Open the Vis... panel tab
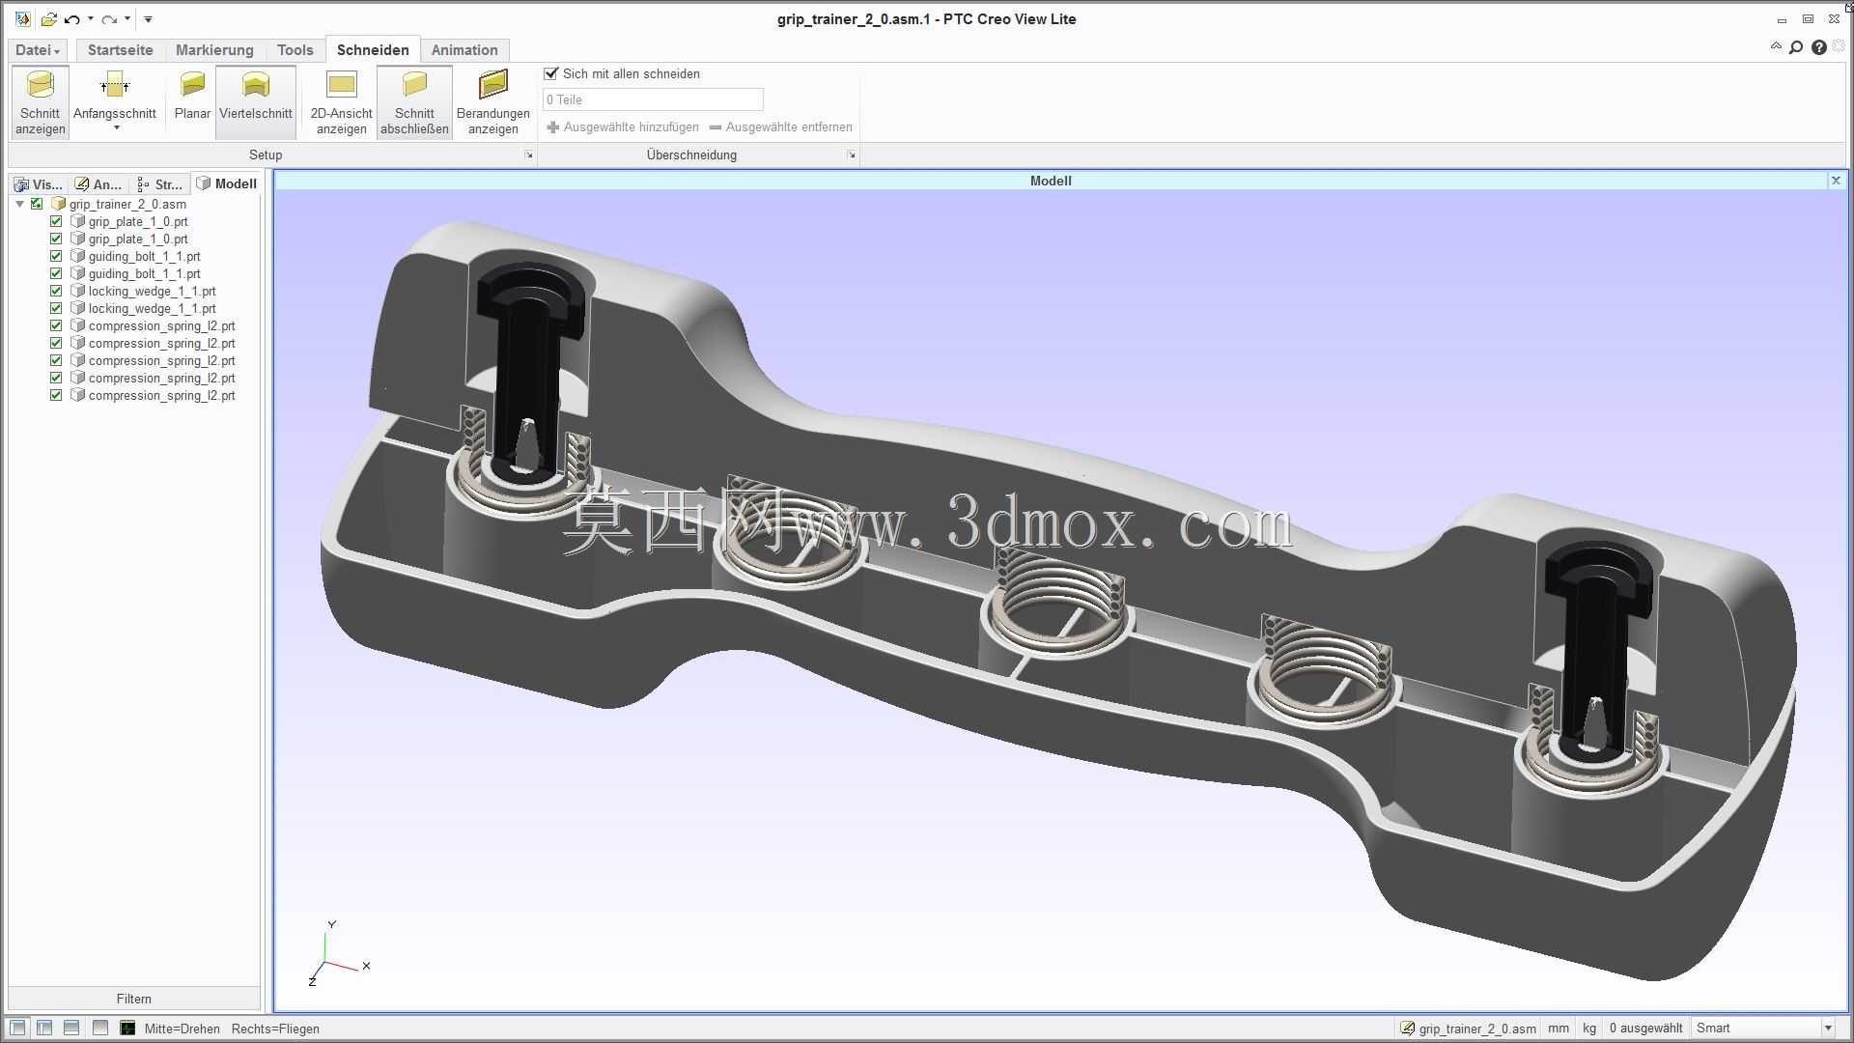 click(x=39, y=183)
